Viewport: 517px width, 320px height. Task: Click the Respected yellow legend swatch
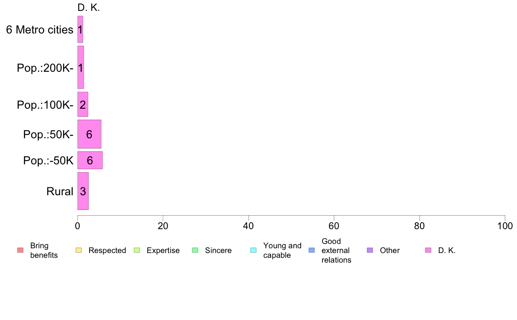(x=78, y=250)
